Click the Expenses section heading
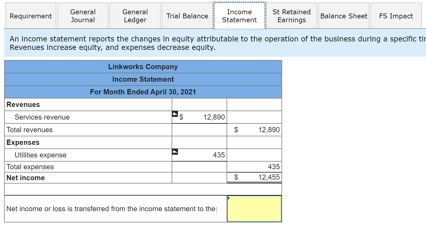 23,142
